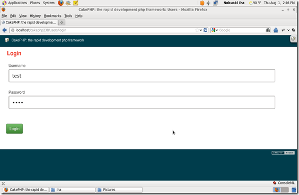The height and width of the screenshot is (195, 299).
Task: Switch to the iha folder taskbar window
Action: pyautogui.click(x=73, y=190)
